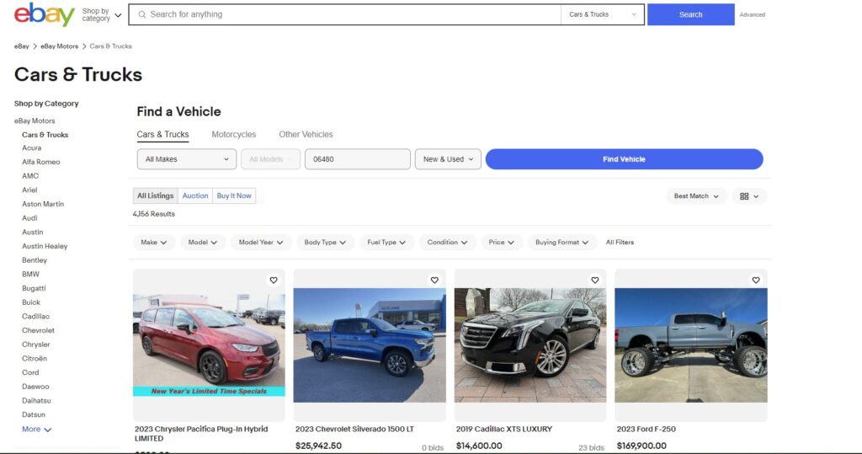Click the ZIP code input field
Viewport: 862px width, 454px height.
[x=357, y=159]
